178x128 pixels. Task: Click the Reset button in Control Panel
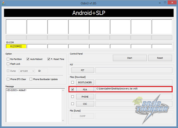tap(160, 58)
